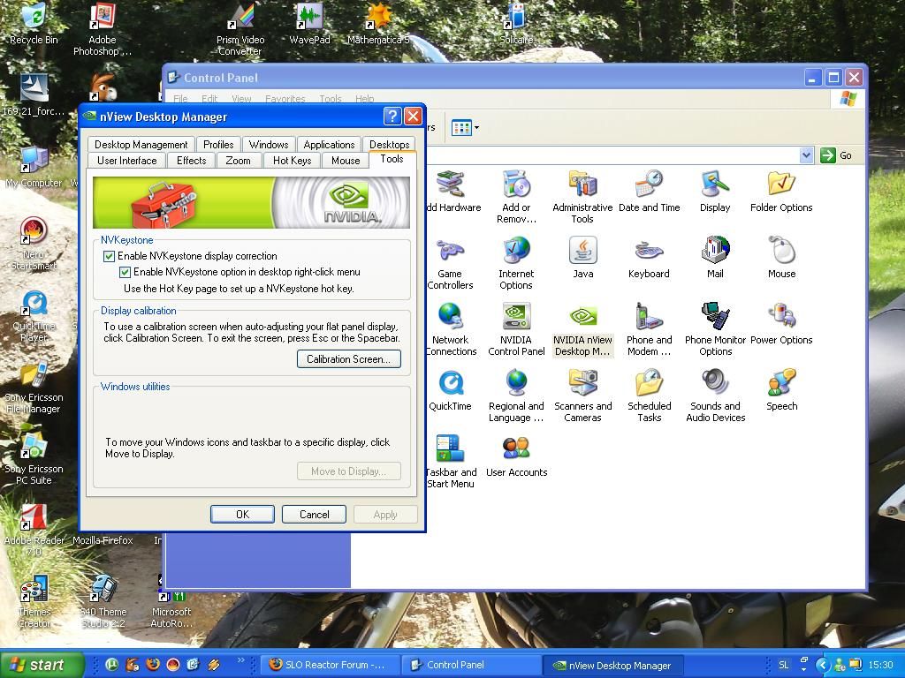Open Mathematica 5 desktop shortcut
The width and height of the screenshot is (905, 678).
(378, 24)
